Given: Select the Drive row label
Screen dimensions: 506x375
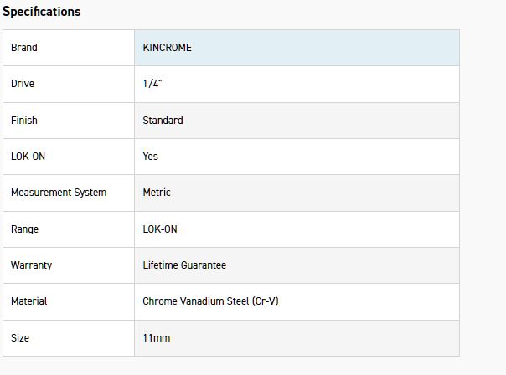Looking at the screenshot, I should pyautogui.click(x=23, y=84).
